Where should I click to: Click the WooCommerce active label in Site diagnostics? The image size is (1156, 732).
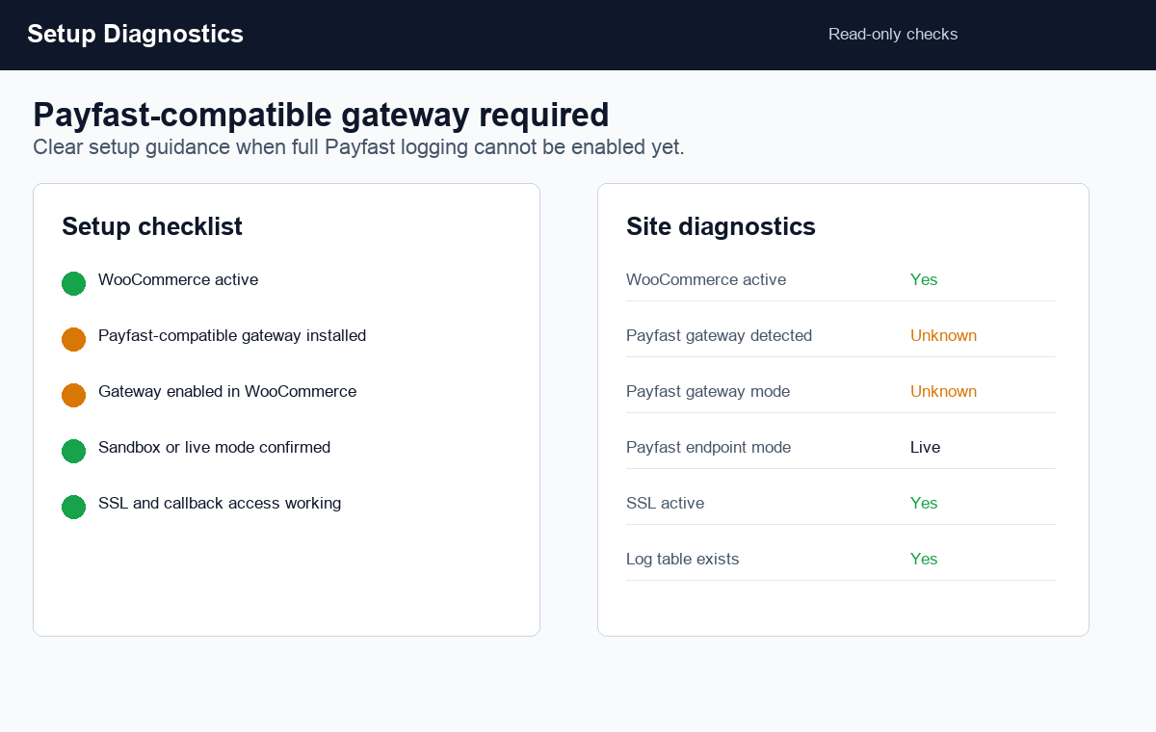coord(706,279)
